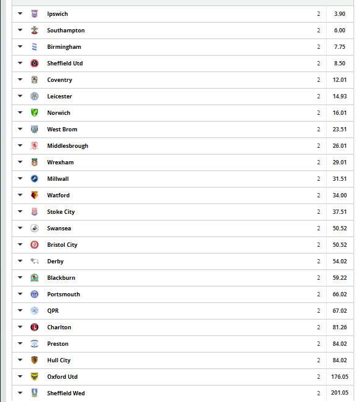Expand the Derby row arrow
Screen dimensions: 359x402
tap(20, 261)
